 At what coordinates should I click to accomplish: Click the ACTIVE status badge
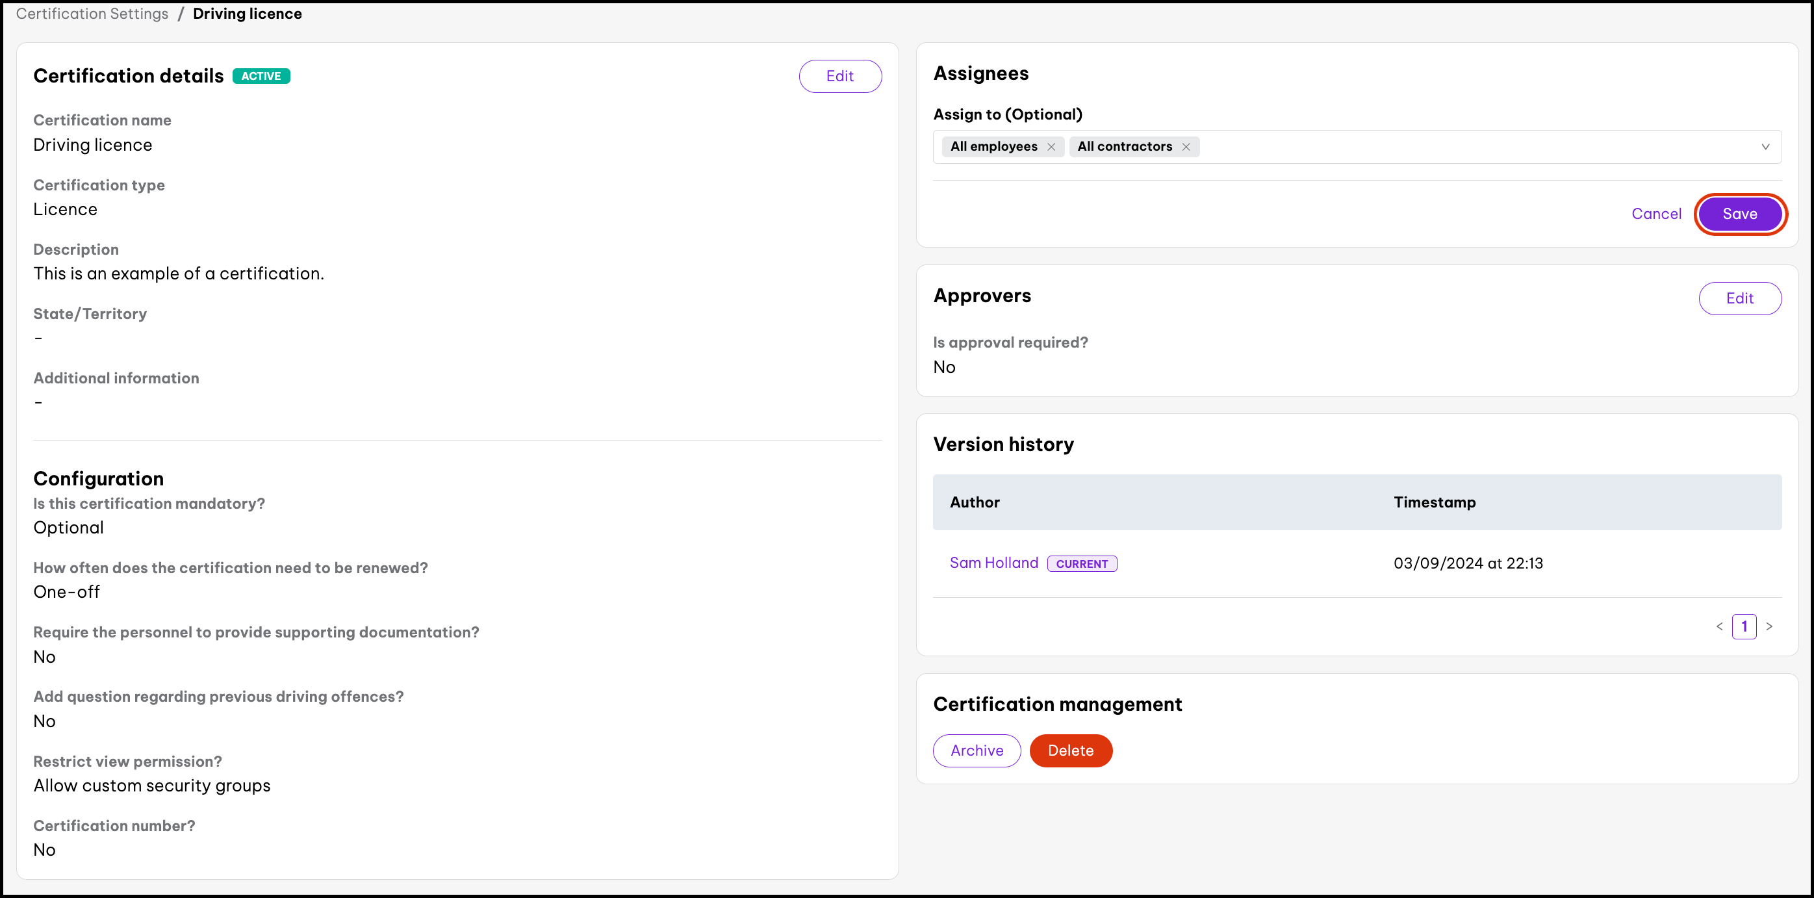tap(261, 76)
